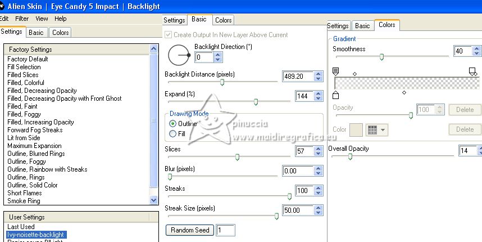Viewport: 482px width, 242px height.
Task: Increase Expand percent with up arrow
Action: pos(319,93)
